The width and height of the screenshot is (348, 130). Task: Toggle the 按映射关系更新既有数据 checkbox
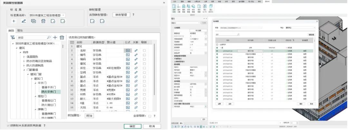8,125
